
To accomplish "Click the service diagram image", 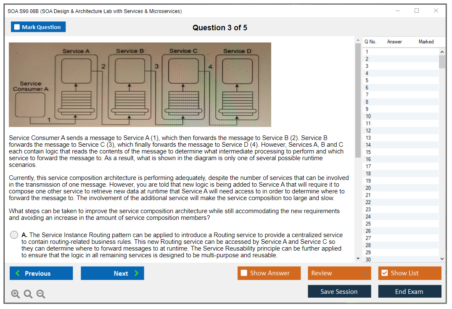I will click(x=140, y=85).
